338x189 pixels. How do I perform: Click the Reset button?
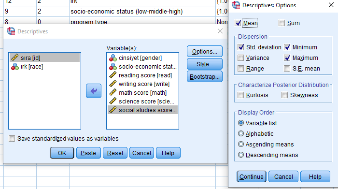coord(115,153)
